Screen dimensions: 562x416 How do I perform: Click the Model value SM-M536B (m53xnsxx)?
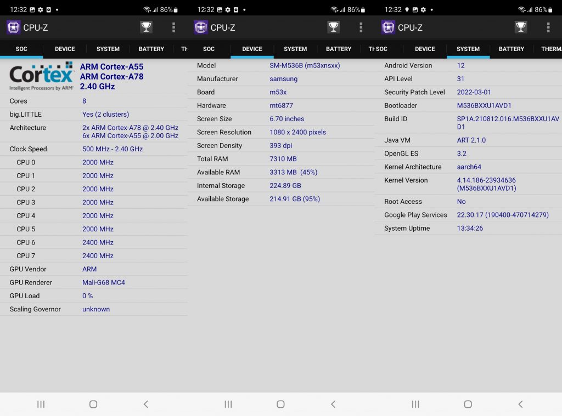point(305,66)
